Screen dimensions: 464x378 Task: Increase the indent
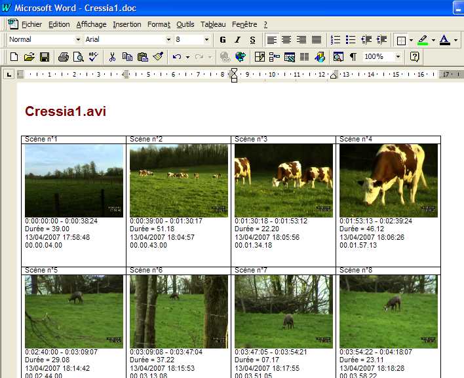coord(381,39)
